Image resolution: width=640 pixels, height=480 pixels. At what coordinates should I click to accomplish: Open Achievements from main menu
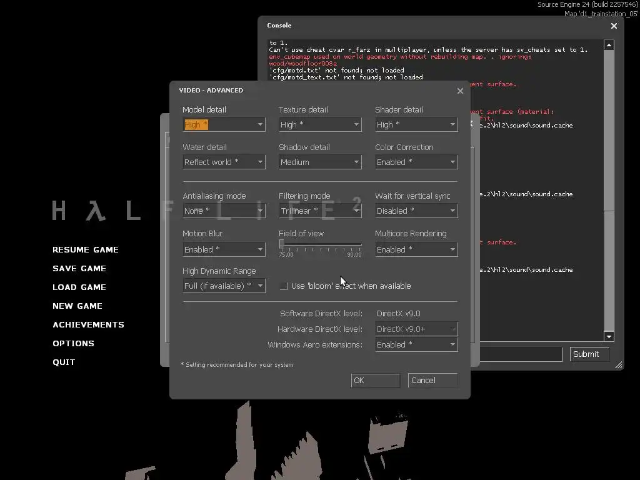(88, 325)
